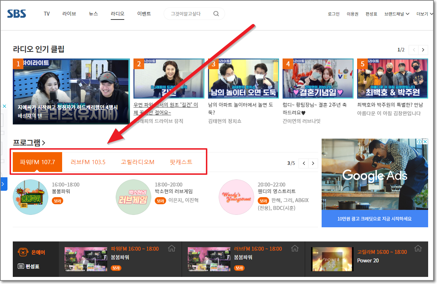Open home icon on 파워FM on-air card
The image size is (437, 284).
171,248
